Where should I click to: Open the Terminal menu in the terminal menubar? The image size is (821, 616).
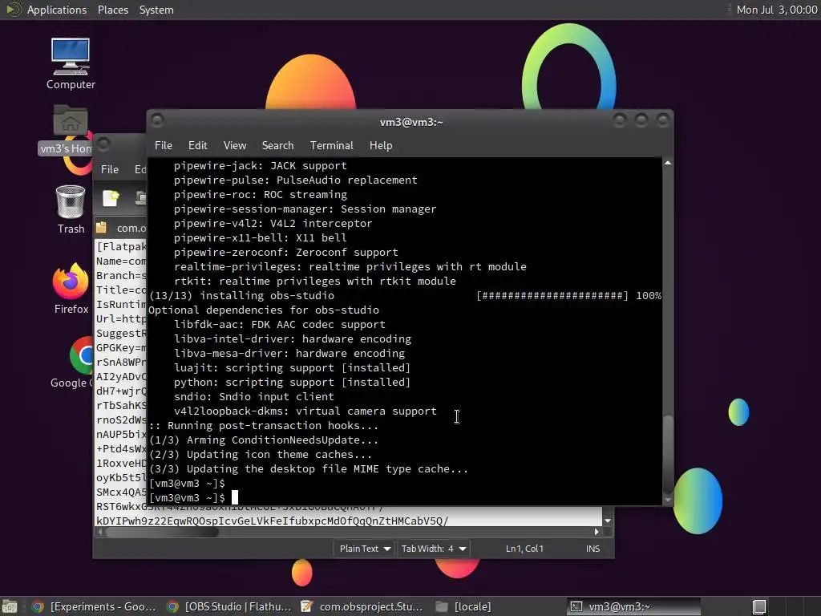click(331, 146)
